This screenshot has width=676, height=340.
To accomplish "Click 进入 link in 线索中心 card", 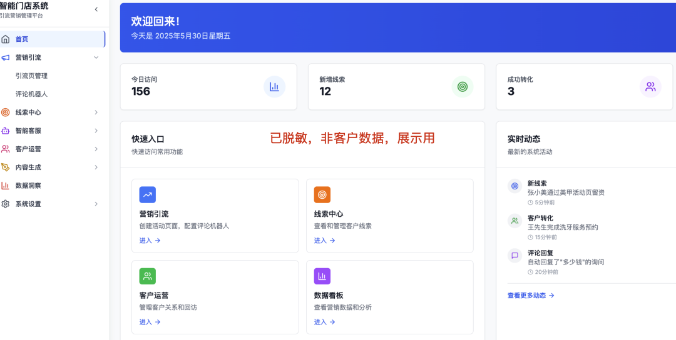I will coord(324,241).
